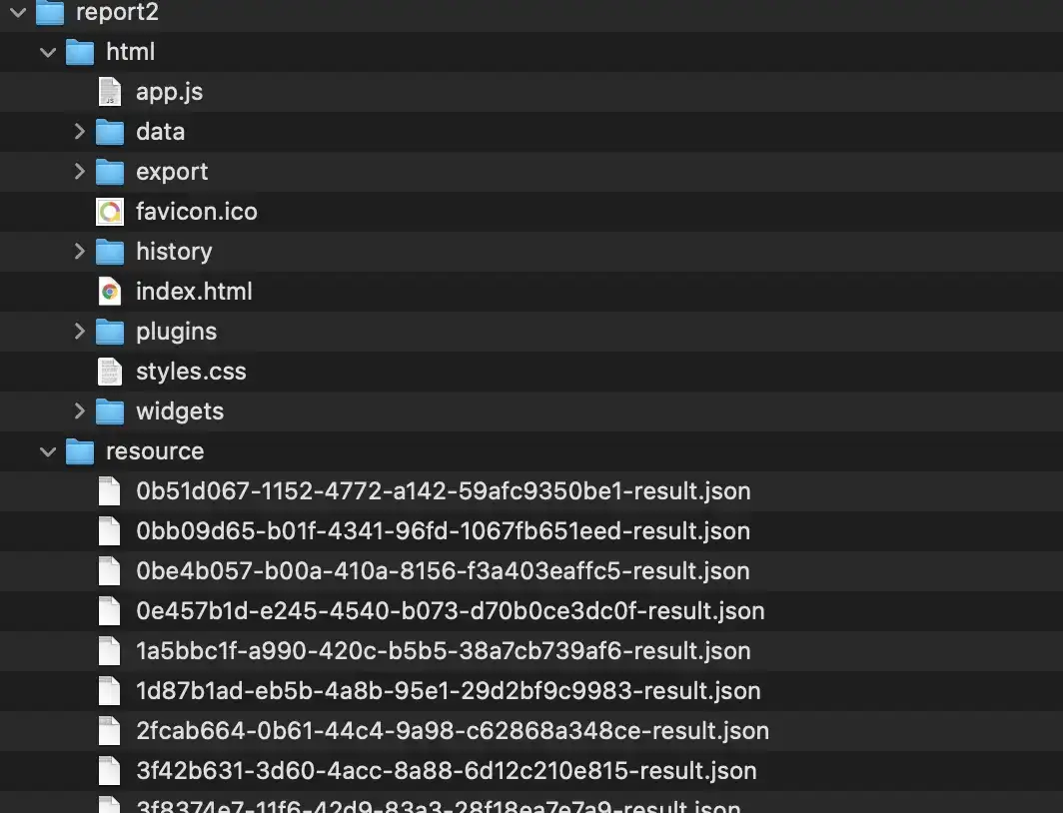Viewport: 1063px width, 813px height.
Task: Select the 0e457b1d result.json file
Action: pos(531,611)
